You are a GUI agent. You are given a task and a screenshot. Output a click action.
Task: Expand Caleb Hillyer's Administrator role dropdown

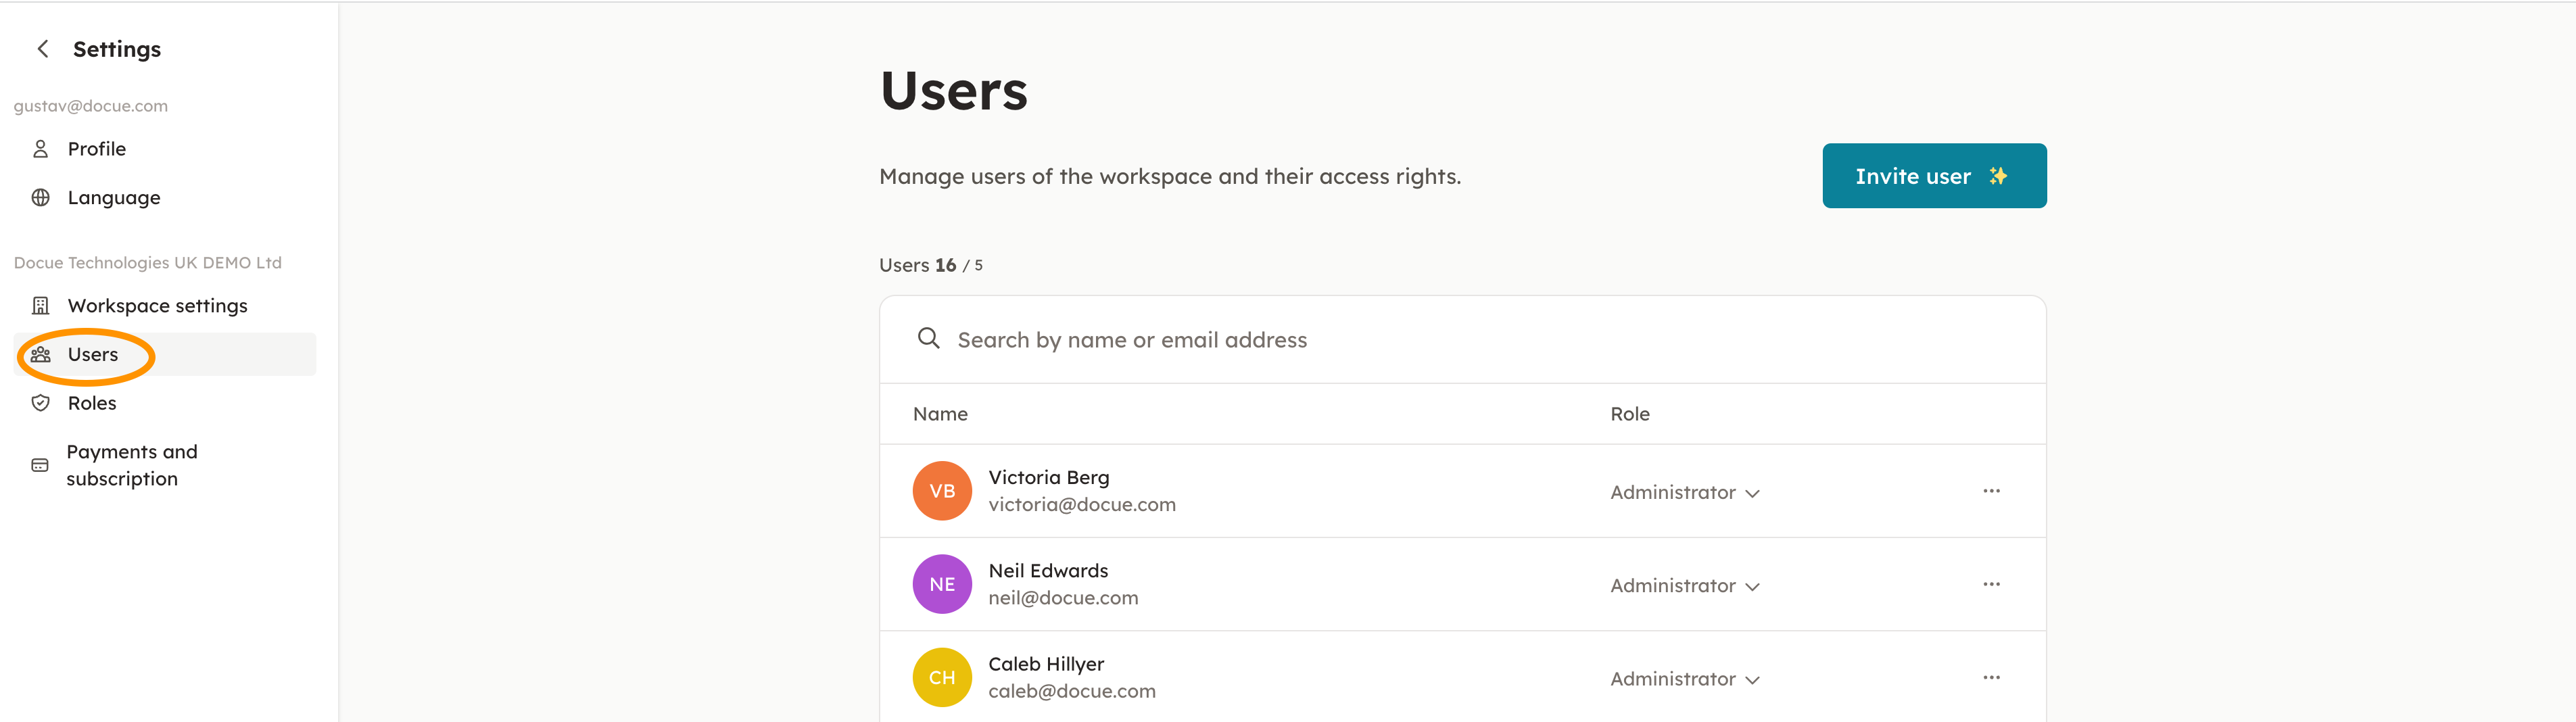pos(1684,679)
